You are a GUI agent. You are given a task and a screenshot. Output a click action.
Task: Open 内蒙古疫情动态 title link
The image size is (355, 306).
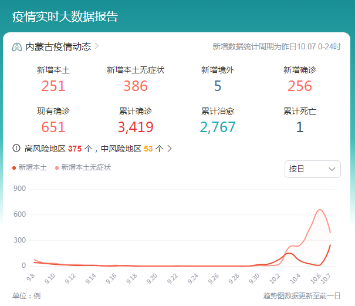point(58,47)
